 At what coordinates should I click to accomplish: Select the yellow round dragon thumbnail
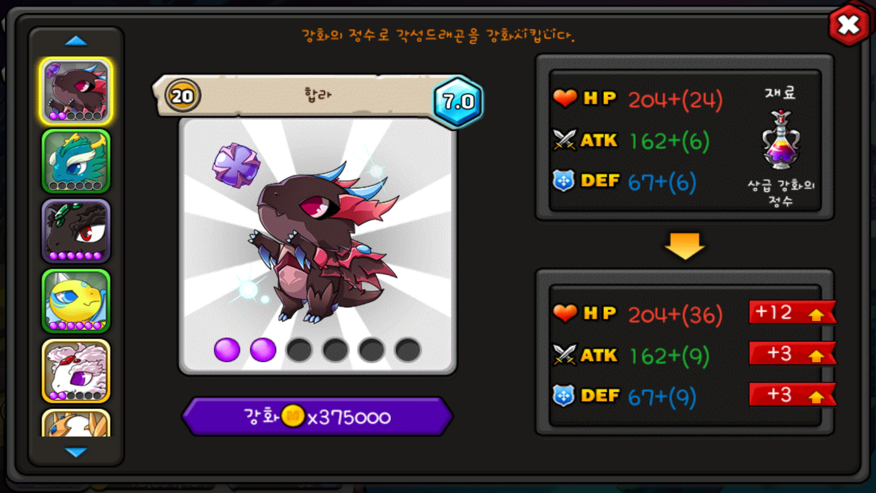(76, 301)
